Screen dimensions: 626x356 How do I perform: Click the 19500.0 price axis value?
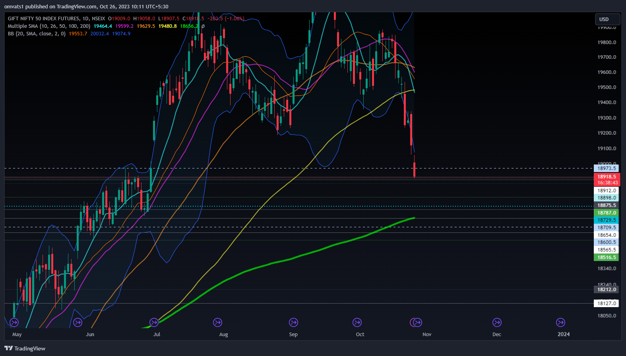[607, 87]
